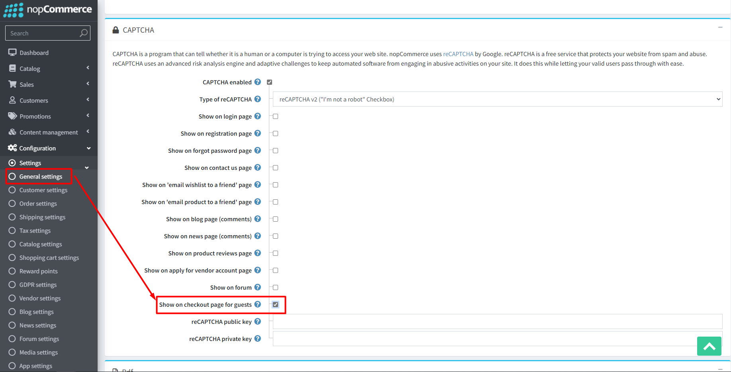Enable Show on login page checkbox
This screenshot has width=731, height=372.
275,116
